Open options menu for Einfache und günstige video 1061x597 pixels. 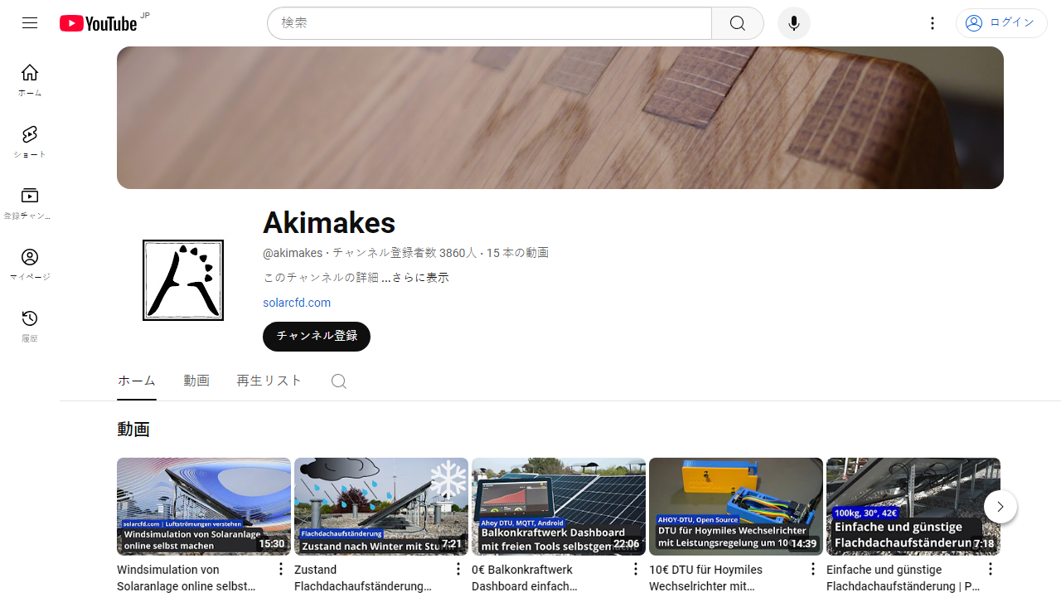pos(991,569)
